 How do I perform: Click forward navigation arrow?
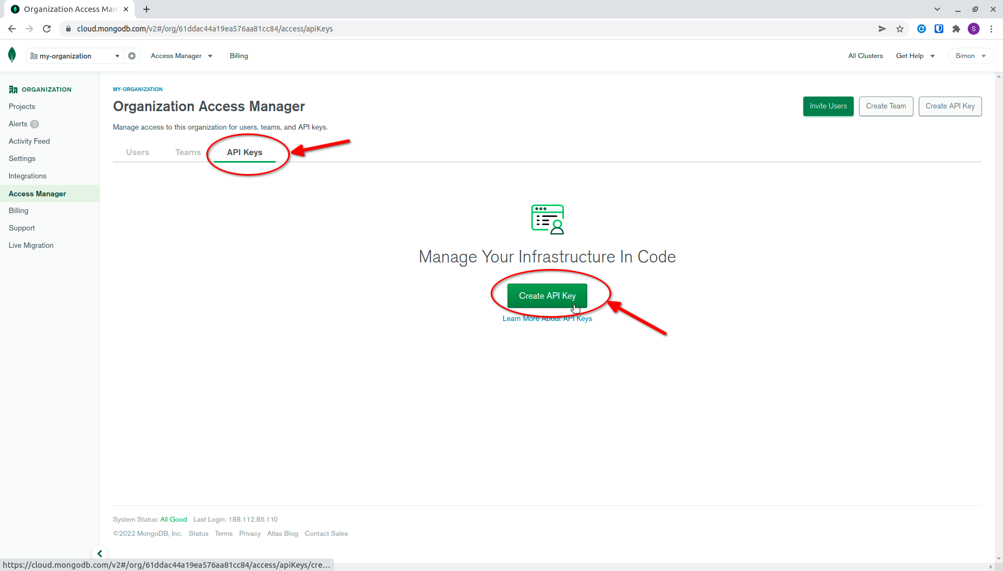29,29
